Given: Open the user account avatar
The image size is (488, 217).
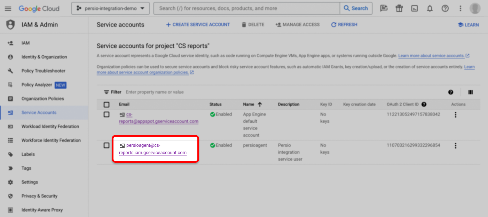Looking at the screenshot, I should click(x=475, y=9).
